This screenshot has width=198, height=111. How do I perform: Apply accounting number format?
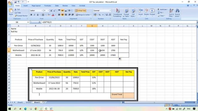coord(95,15)
